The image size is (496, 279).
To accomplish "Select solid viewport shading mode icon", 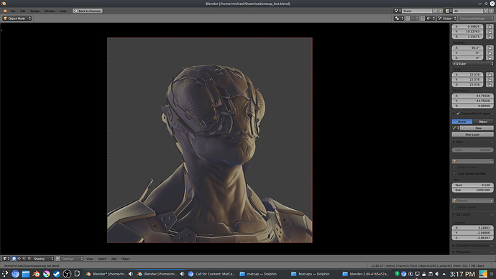I will 14,259.
